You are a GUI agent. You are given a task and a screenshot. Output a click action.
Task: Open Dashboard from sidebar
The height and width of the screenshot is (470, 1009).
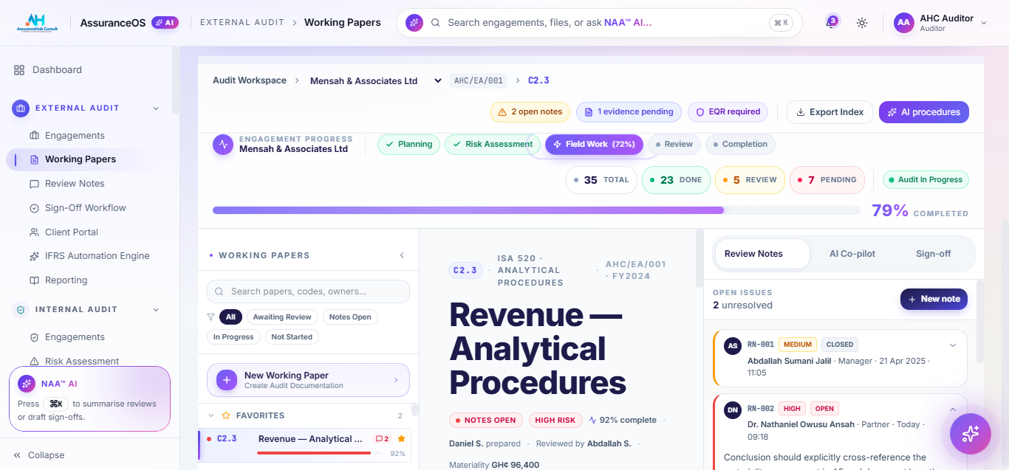57,70
